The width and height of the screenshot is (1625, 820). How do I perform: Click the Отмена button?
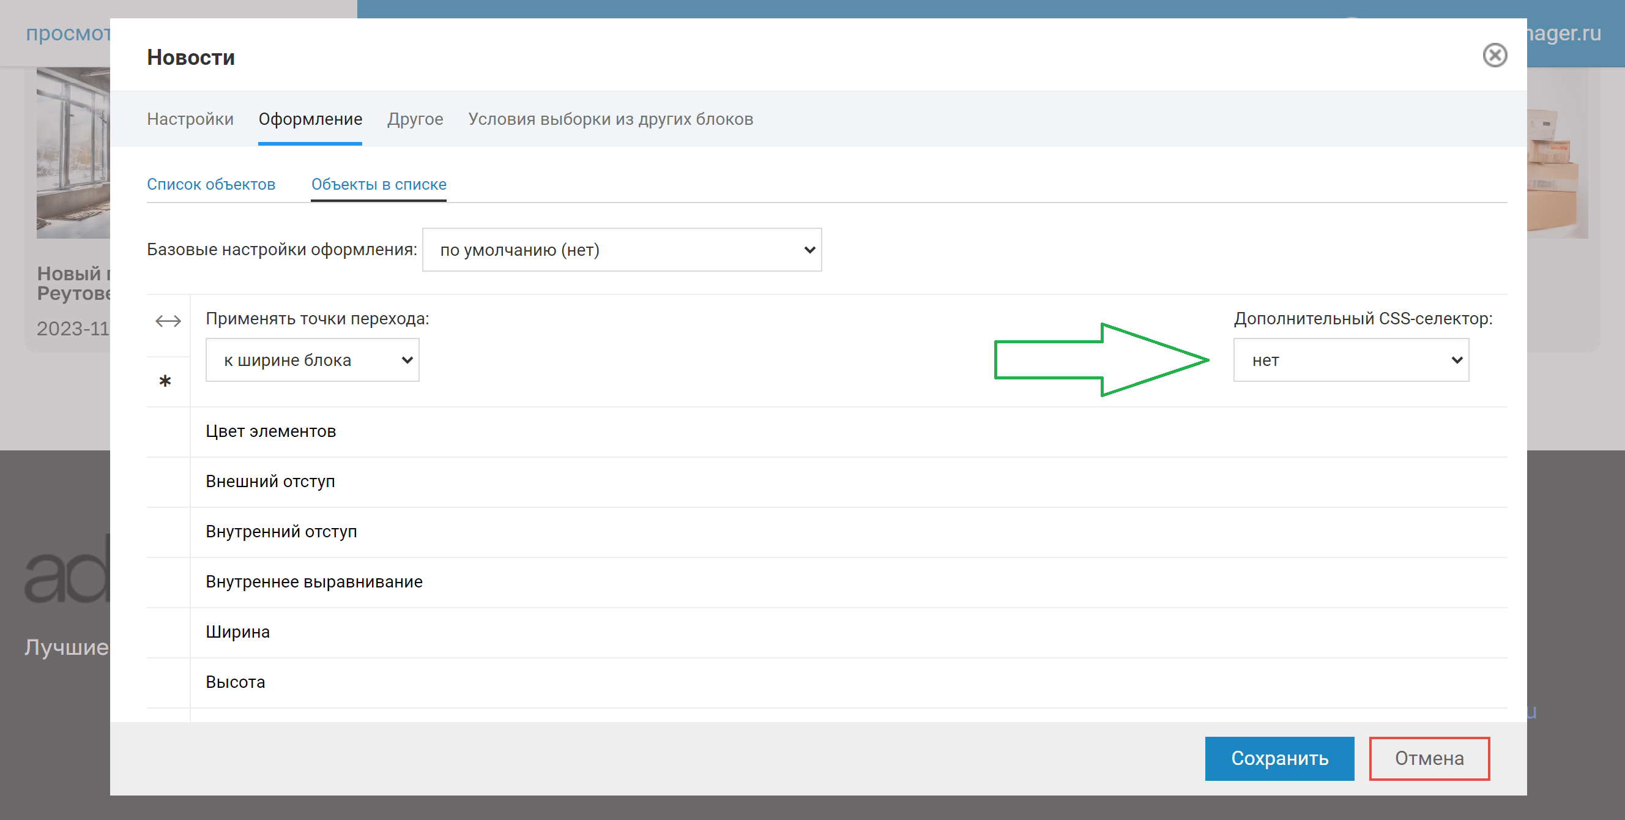pyautogui.click(x=1429, y=758)
